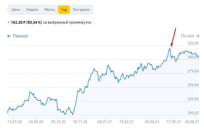Click the 250,00 price axis label
The height and width of the screenshot is (133, 204).
193,85
